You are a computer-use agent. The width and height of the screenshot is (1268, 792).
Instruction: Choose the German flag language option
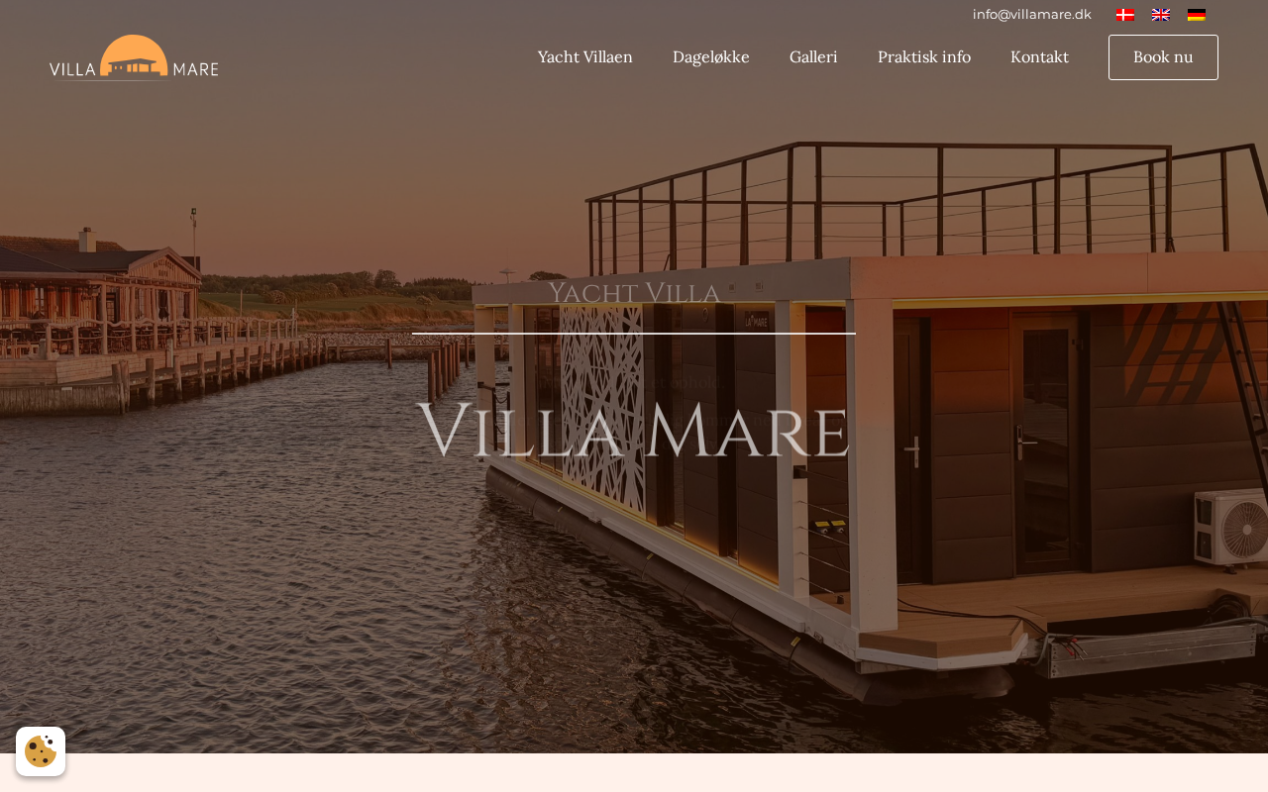click(x=1197, y=15)
